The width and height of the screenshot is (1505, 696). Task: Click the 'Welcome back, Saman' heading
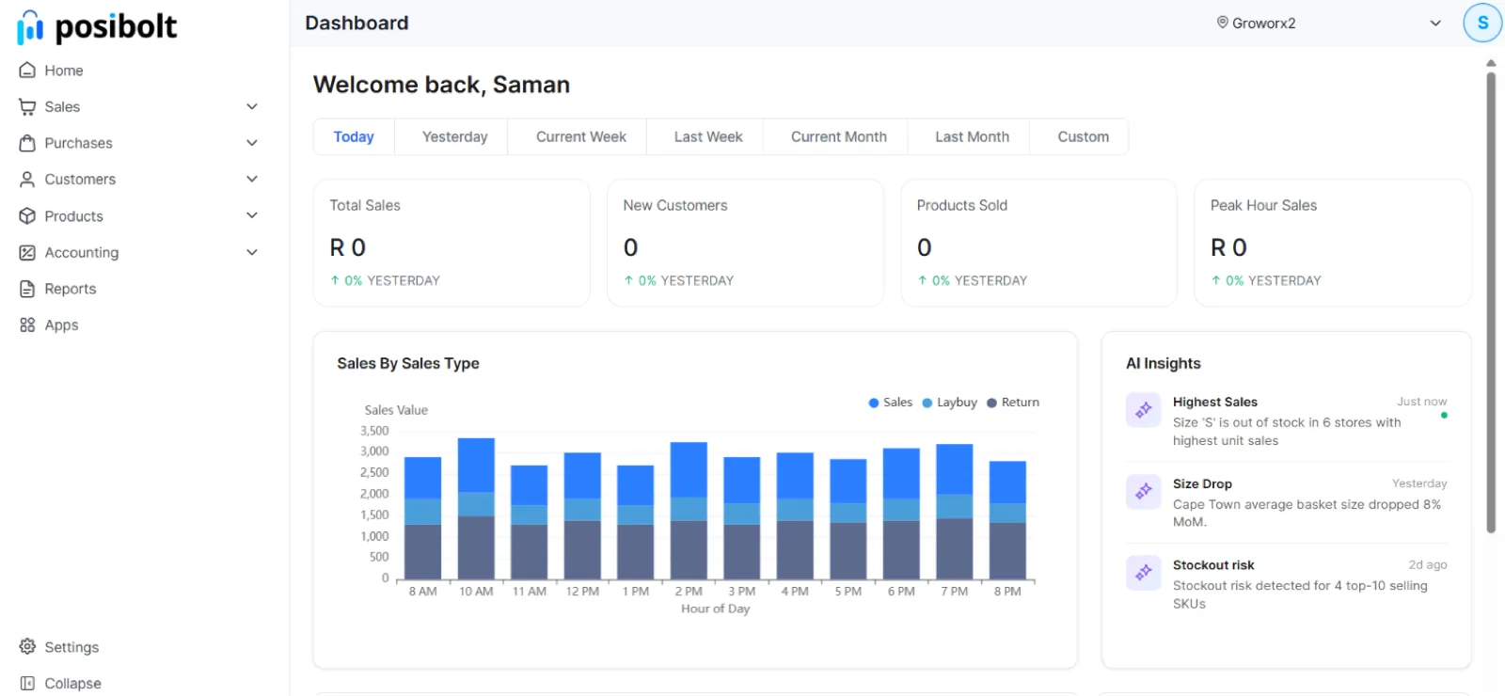point(441,85)
